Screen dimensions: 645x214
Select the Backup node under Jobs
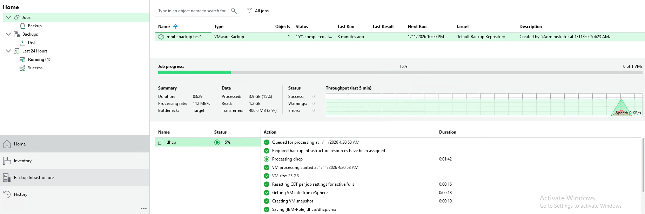[x=35, y=26]
